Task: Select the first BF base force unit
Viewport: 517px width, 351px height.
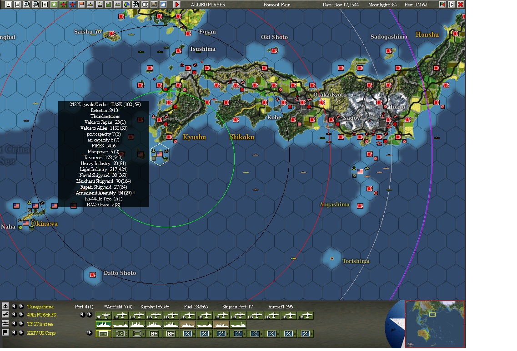Action: point(154,334)
